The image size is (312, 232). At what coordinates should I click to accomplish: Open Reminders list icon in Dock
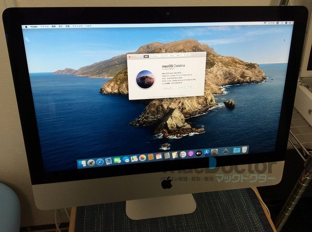coord(167,155)
